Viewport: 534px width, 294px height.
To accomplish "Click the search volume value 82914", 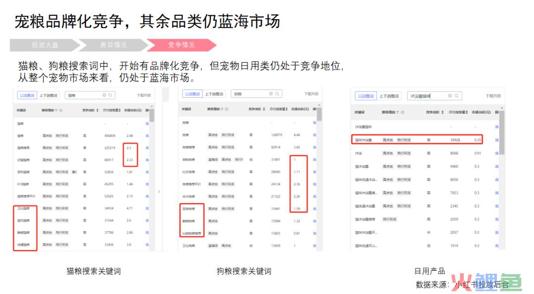I will (276, 147).
